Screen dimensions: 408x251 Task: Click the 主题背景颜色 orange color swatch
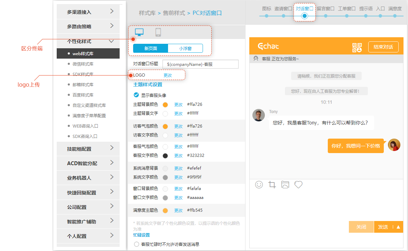165,104
